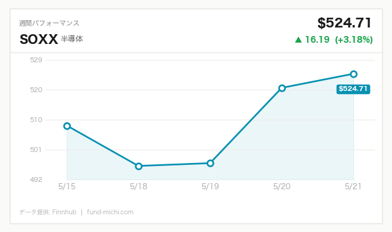Click the 5/19 data point marker
Viewport: 392px width, 232px height.
click(210, 164)
